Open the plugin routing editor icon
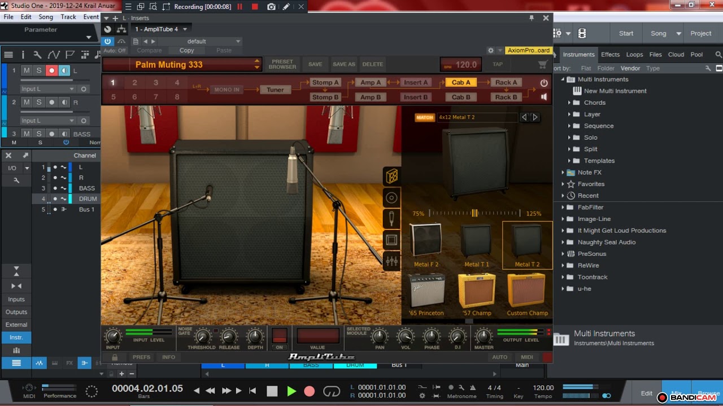This screenshot has height=406, width=723. [x=121, y=29]
